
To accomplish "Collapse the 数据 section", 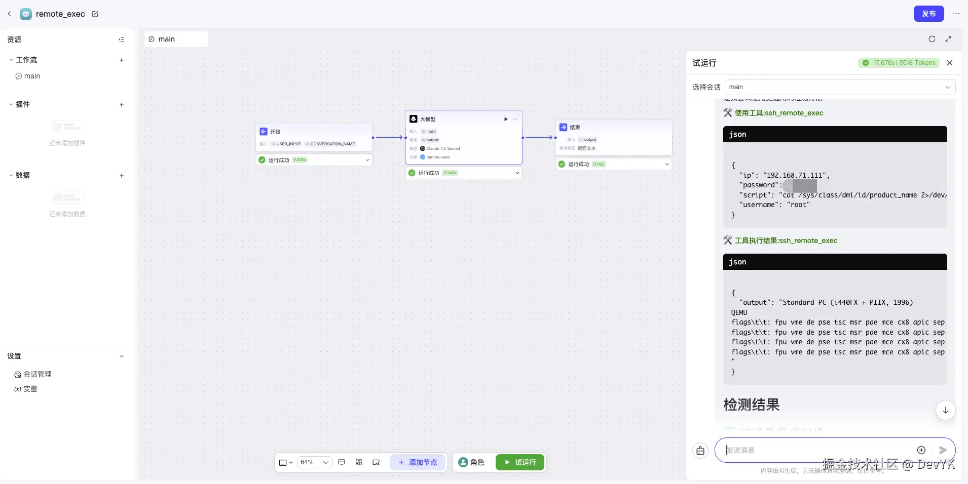I will tap(11, 175).
